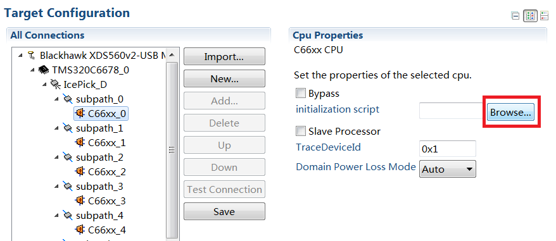
Task: Select the C66xx_0 CPU icon
Action: click(x=80, y=113)
